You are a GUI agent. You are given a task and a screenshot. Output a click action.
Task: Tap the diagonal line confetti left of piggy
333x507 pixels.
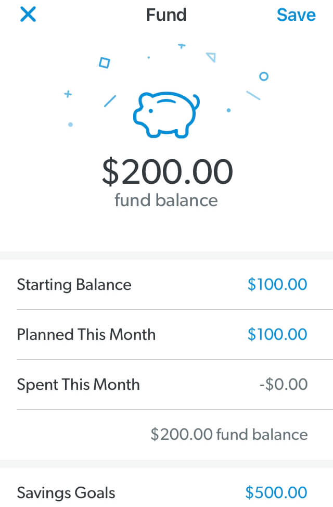click(x=110, y=101)
